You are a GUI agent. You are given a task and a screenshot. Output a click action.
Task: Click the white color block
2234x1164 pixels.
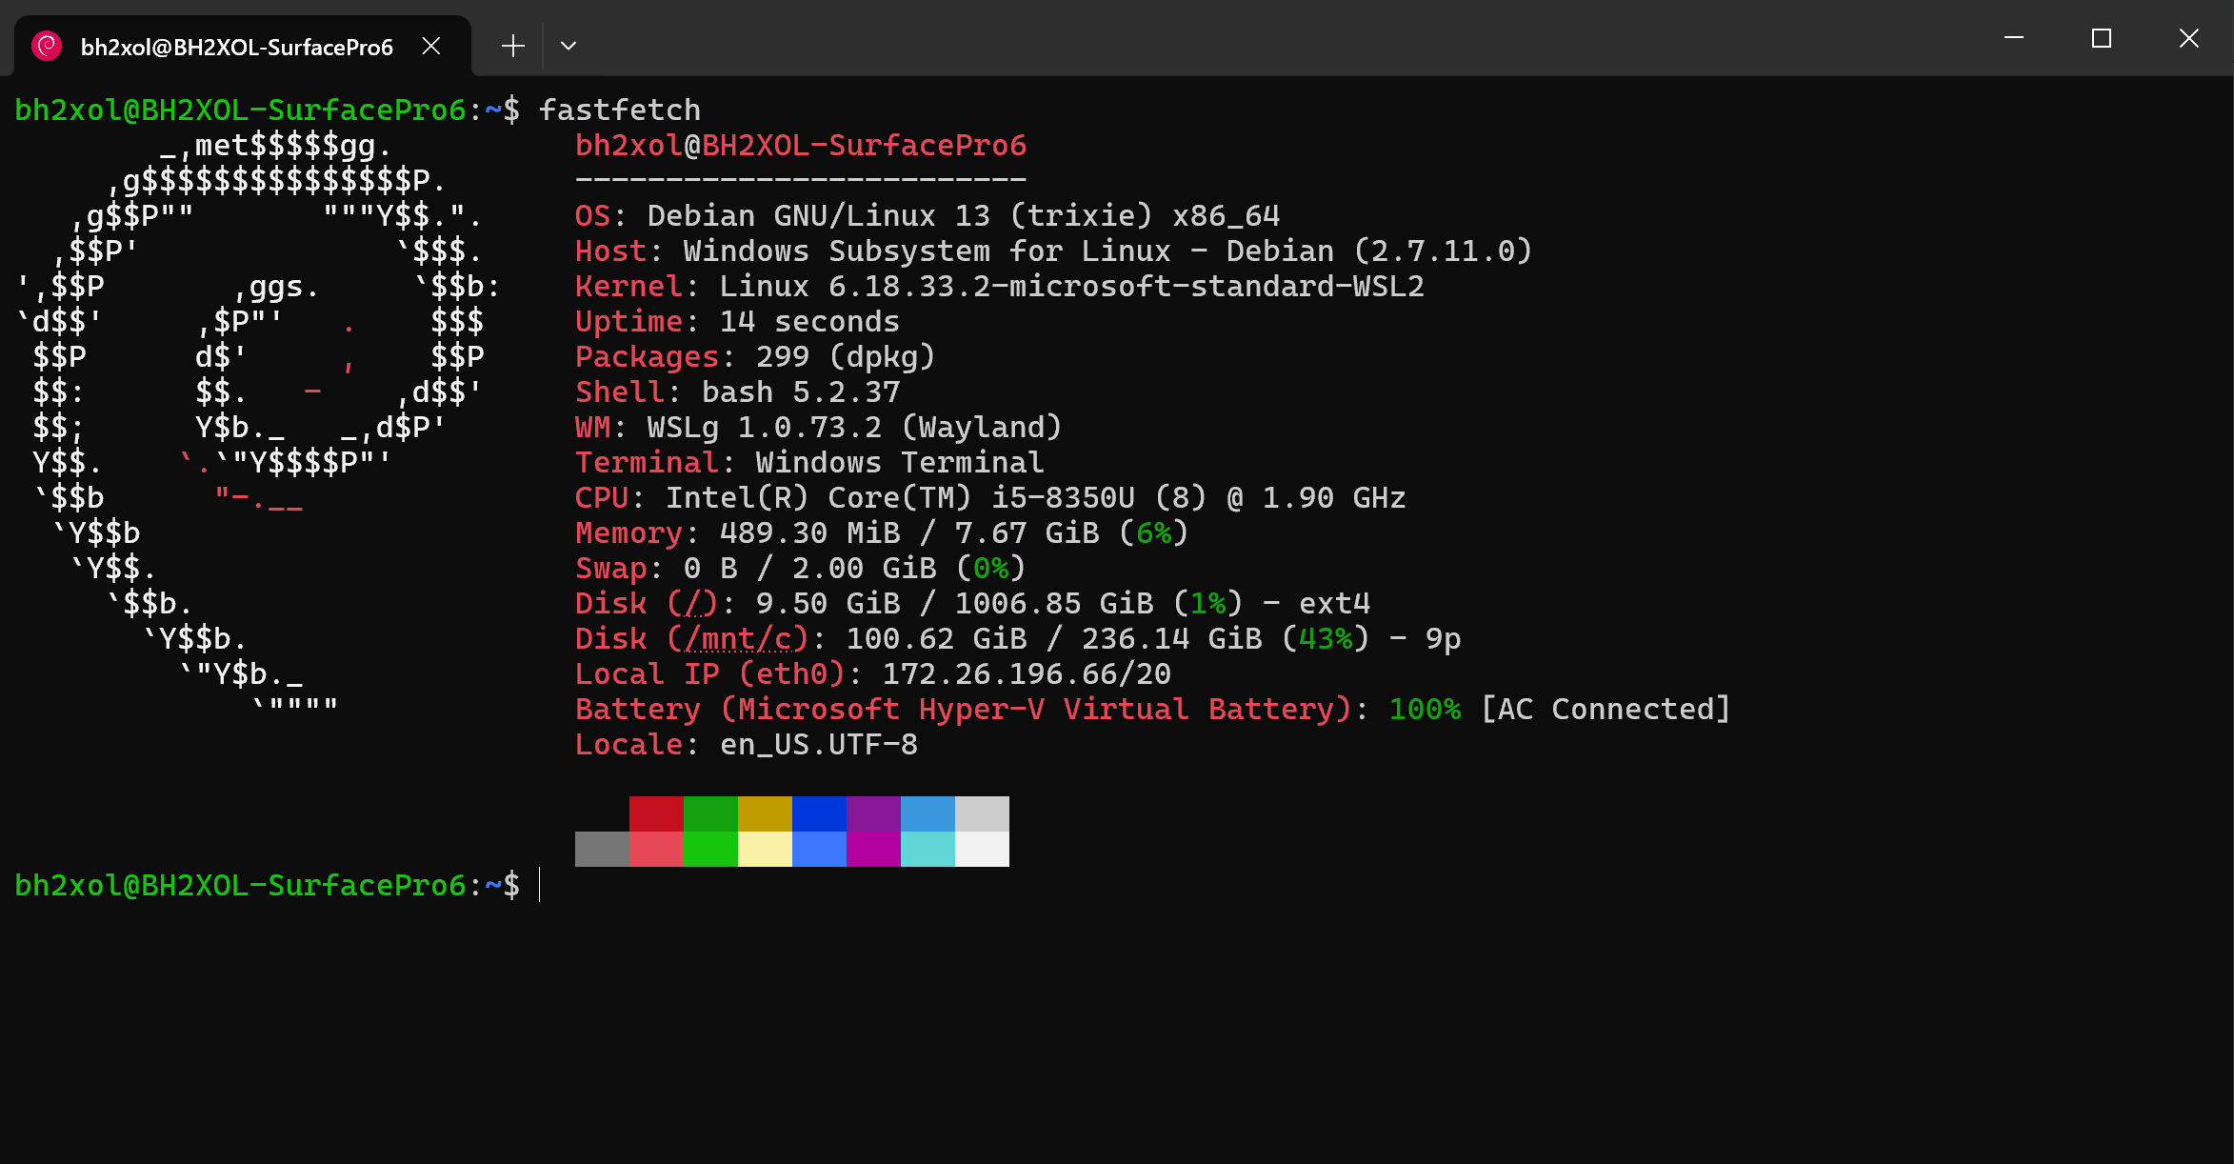[x=982, y=849]
